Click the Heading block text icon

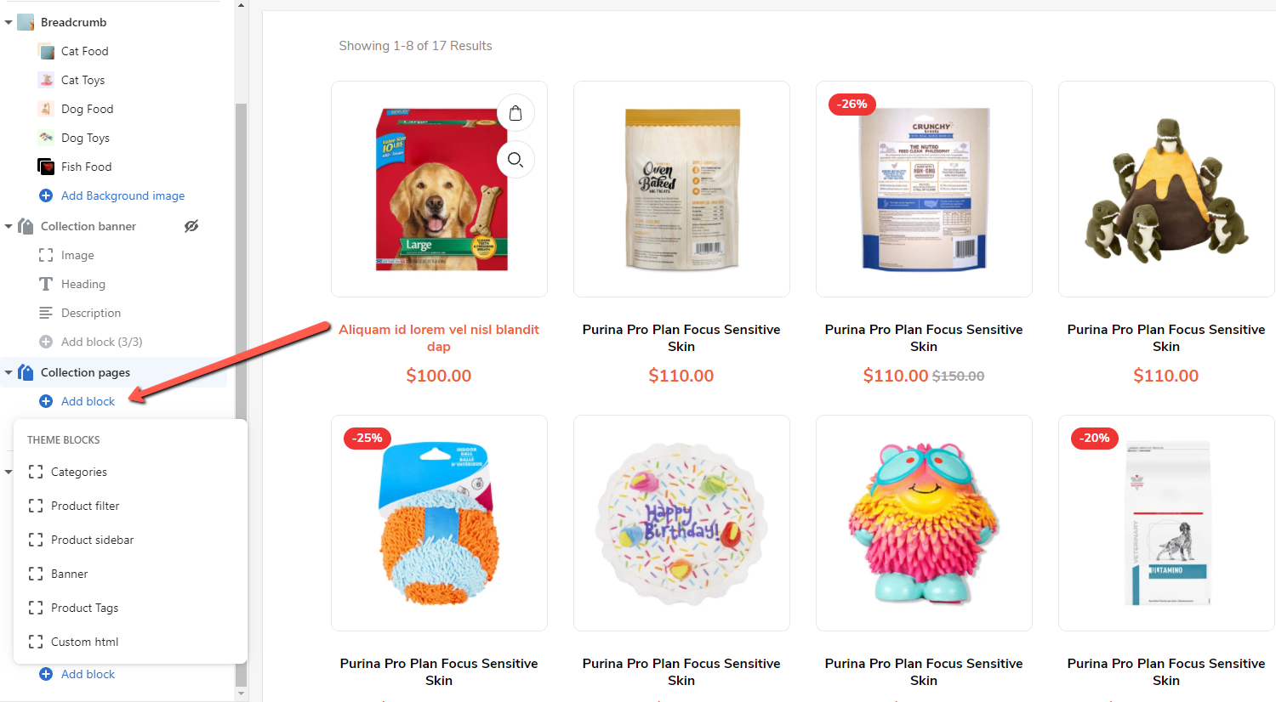46,284
